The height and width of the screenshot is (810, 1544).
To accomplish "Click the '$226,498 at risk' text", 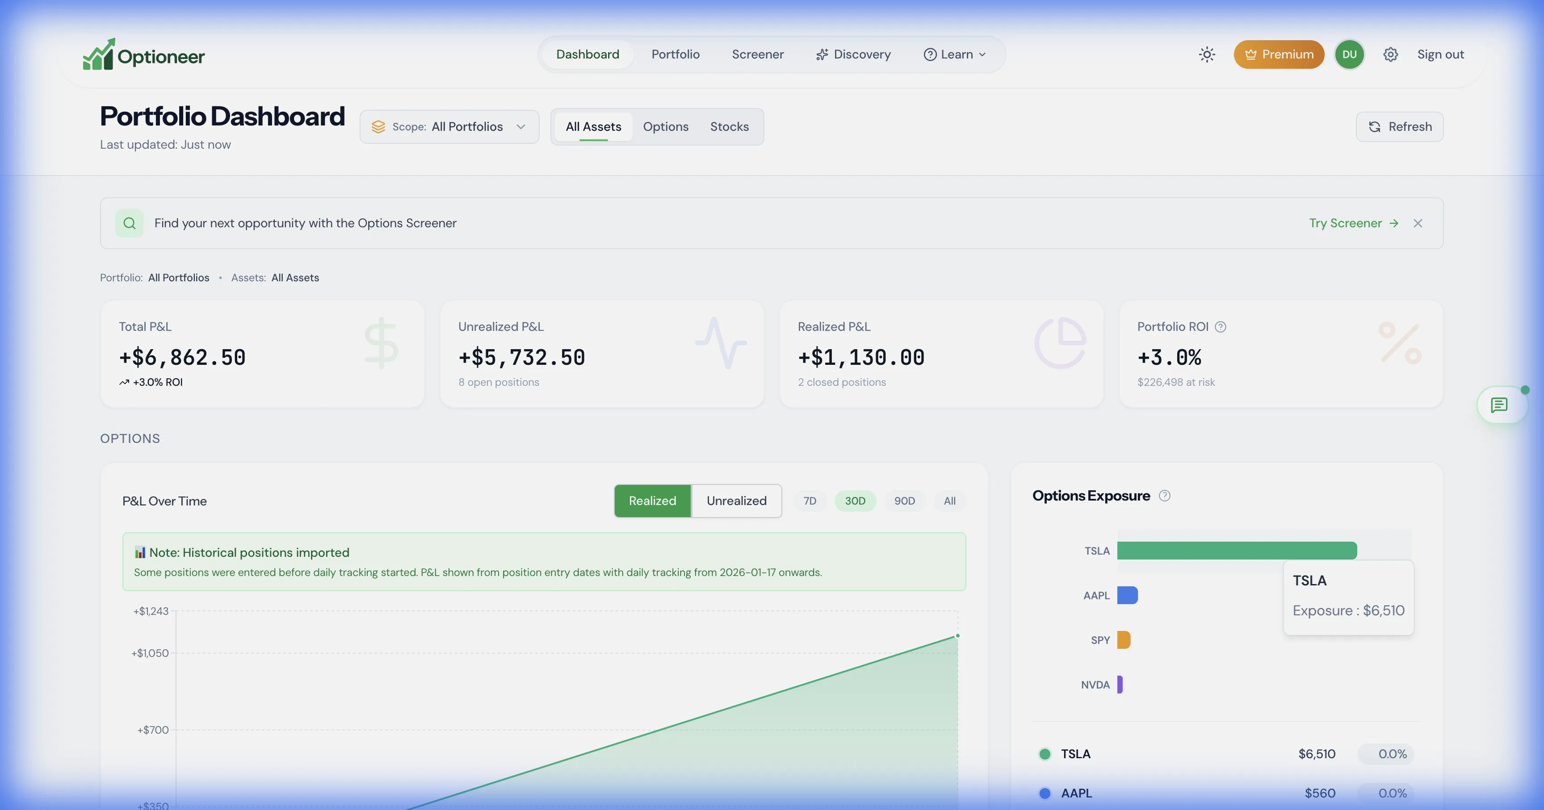I will (x=1176, y=382).
